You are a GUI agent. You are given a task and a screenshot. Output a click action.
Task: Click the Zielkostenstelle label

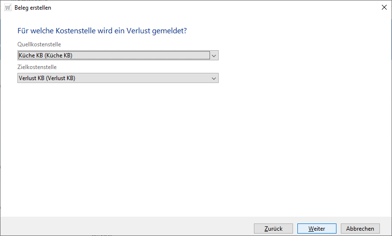[x=37, y=67]
